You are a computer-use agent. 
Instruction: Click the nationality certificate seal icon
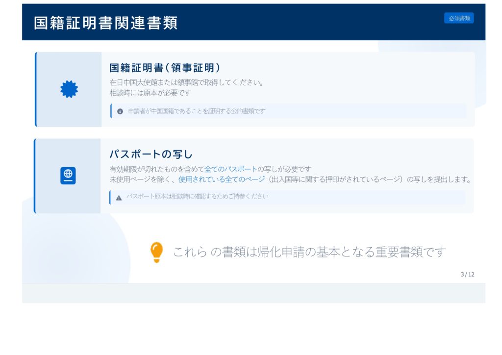click(x=69, y=89)
